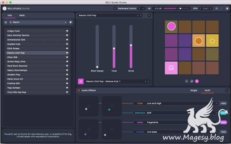The height and width of the screenshot is (144, 231).
Task: Click the pink kick icon beside Texture Kick 1
Action: click(x=81, y=81)
